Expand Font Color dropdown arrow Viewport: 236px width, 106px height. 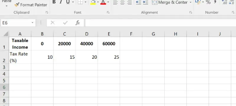coord(108,2)
